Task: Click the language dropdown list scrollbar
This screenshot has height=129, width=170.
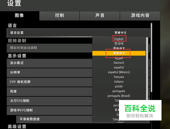Action: click(147, 69)
